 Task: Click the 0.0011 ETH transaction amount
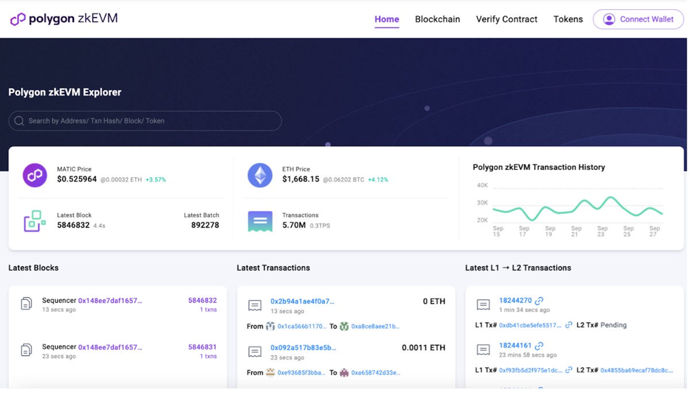click(423, 348)
